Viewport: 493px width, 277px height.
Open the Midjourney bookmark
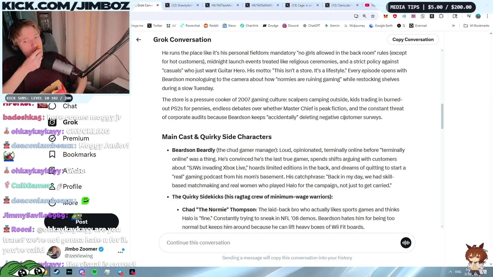coord(354,26)
